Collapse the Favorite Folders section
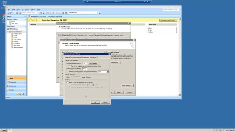235x132 pixels. click(25, 19)
